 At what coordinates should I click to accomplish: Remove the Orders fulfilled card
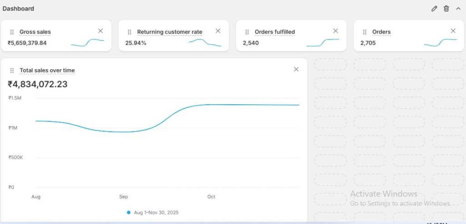(x=336, y=31)
